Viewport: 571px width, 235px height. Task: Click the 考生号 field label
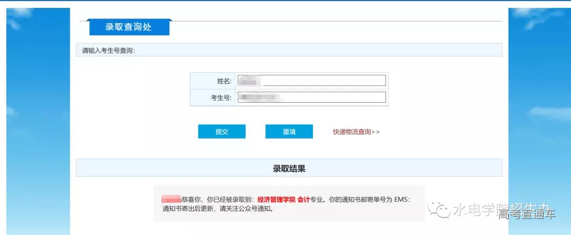[221, 98]
